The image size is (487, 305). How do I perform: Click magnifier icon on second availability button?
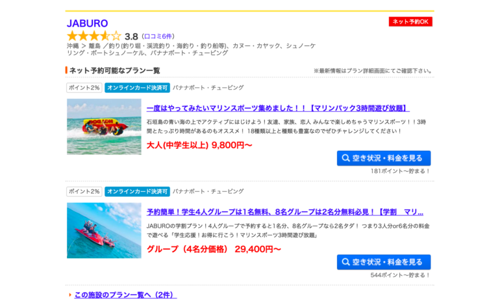(x=345, y=262)
